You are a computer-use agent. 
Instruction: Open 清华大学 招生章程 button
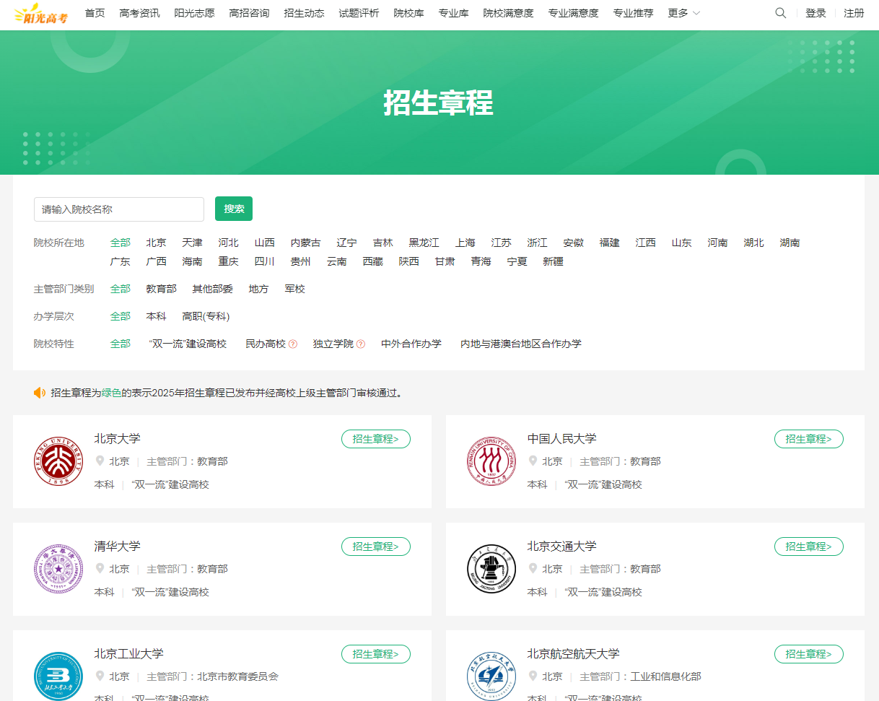tap(376, 547)
